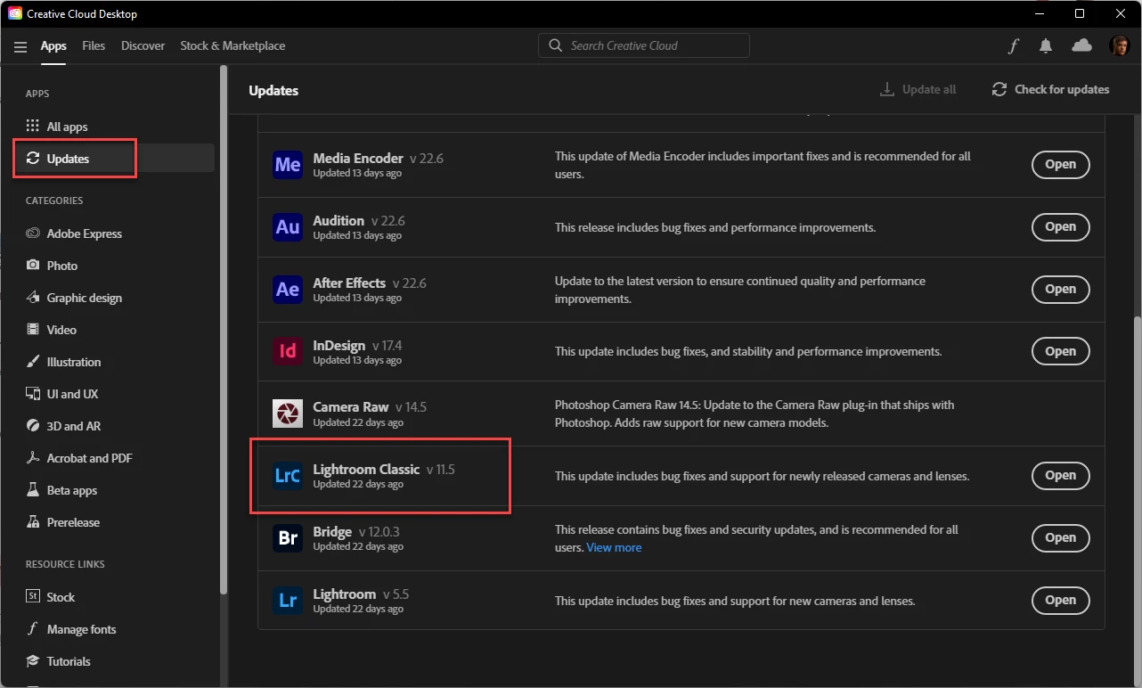Click the All apps grid icon

(x=33, y=127)
